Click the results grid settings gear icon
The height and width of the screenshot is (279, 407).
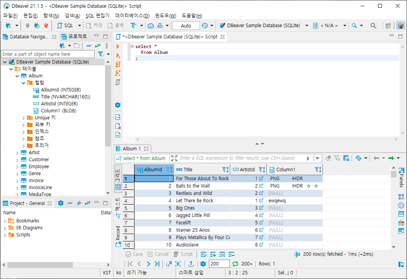tap(203, 263)
